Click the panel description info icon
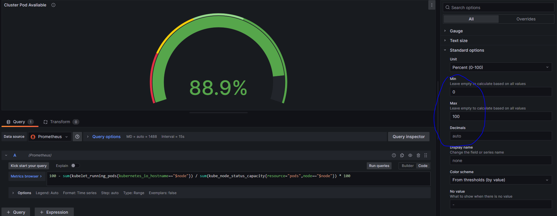 click(53, 5)
